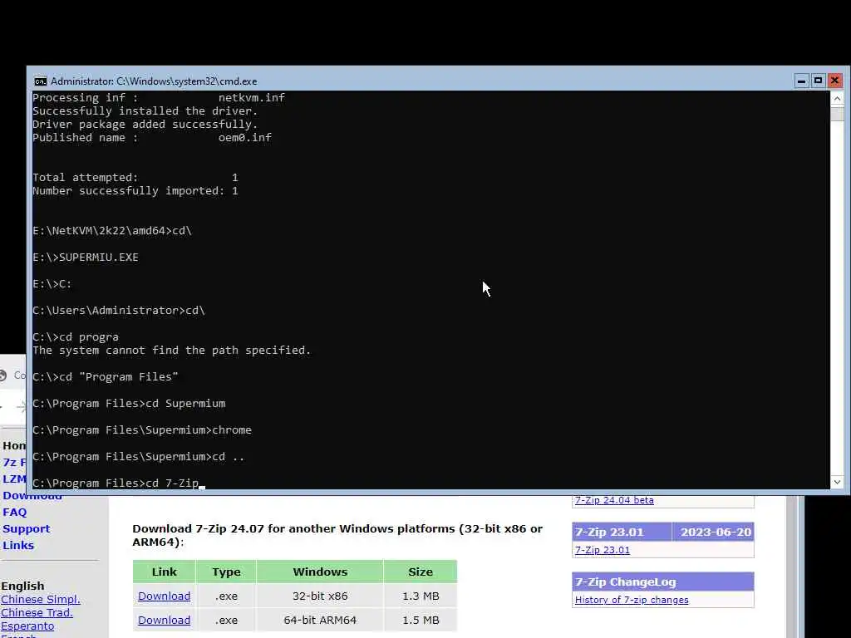Click 'The system cannot find the path specified.' text

(171, 351)
